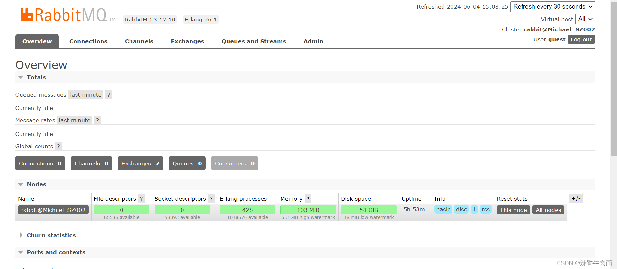Click the Erlang processes 428 bar
617x269 pixels.
(x=247, y=210)
